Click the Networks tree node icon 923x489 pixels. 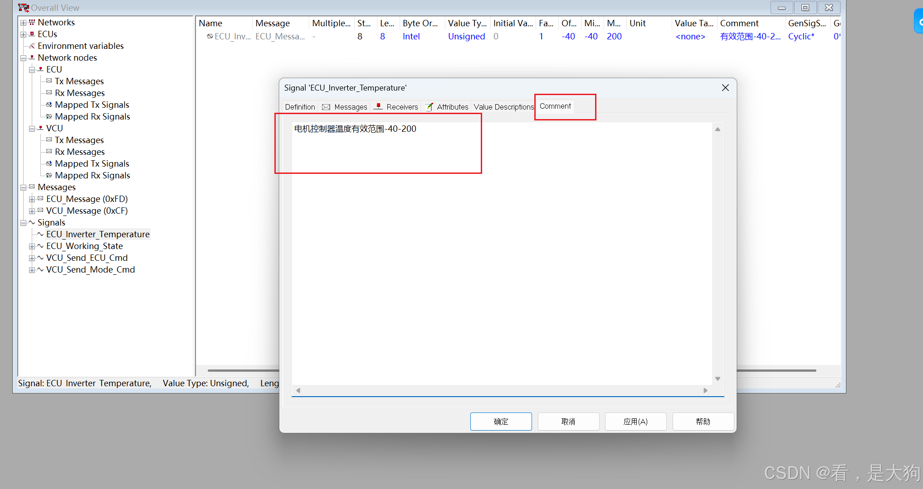coord(32,22)
